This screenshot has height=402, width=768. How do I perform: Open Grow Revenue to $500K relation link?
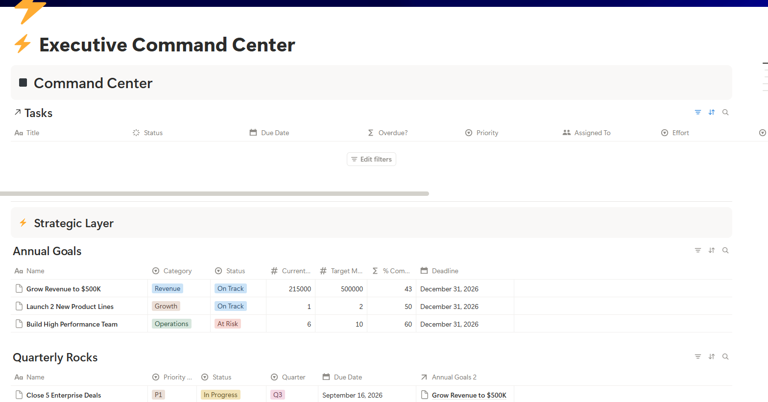point(469,395)
